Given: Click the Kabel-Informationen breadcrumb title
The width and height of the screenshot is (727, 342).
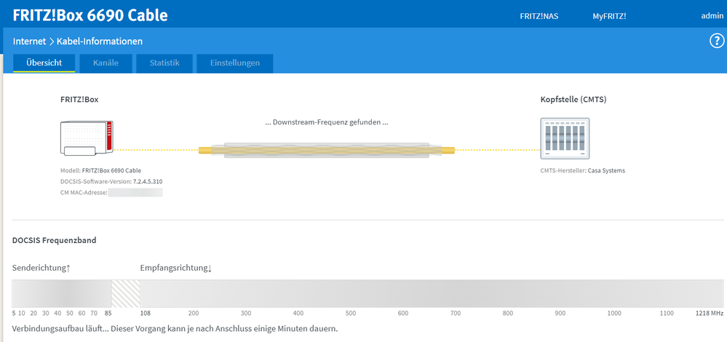Looking at the screenshot, I should (x=100, y=41).
